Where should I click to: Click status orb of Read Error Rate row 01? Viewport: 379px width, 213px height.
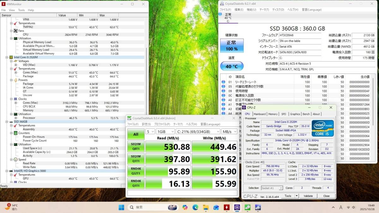point(223,82)
